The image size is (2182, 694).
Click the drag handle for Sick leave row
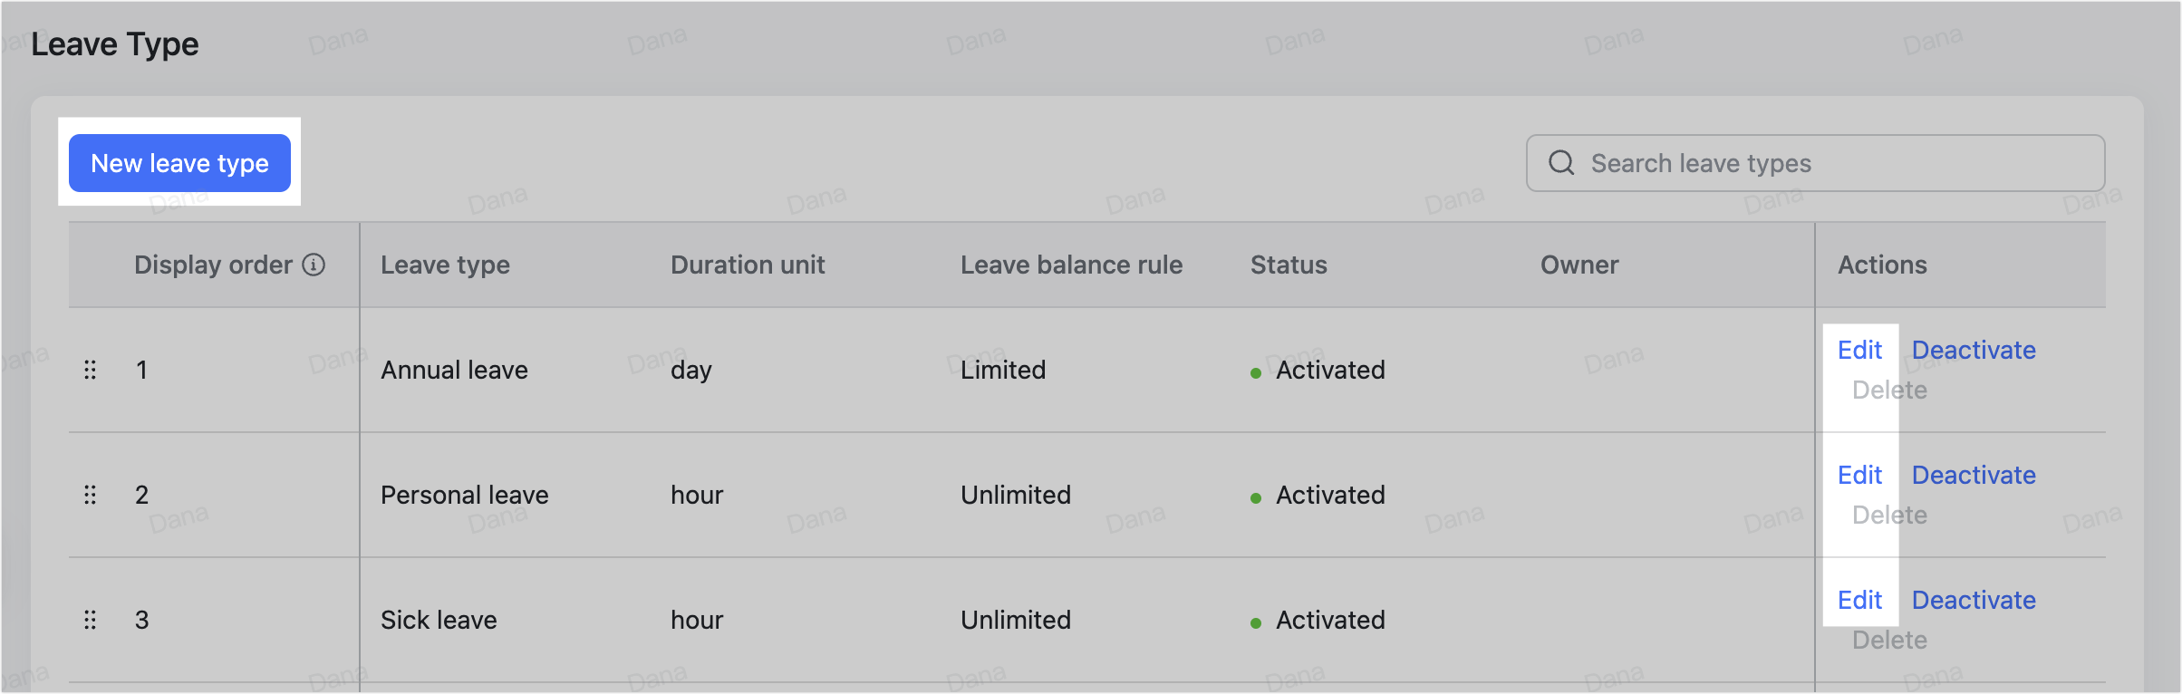tap(90, 620)
